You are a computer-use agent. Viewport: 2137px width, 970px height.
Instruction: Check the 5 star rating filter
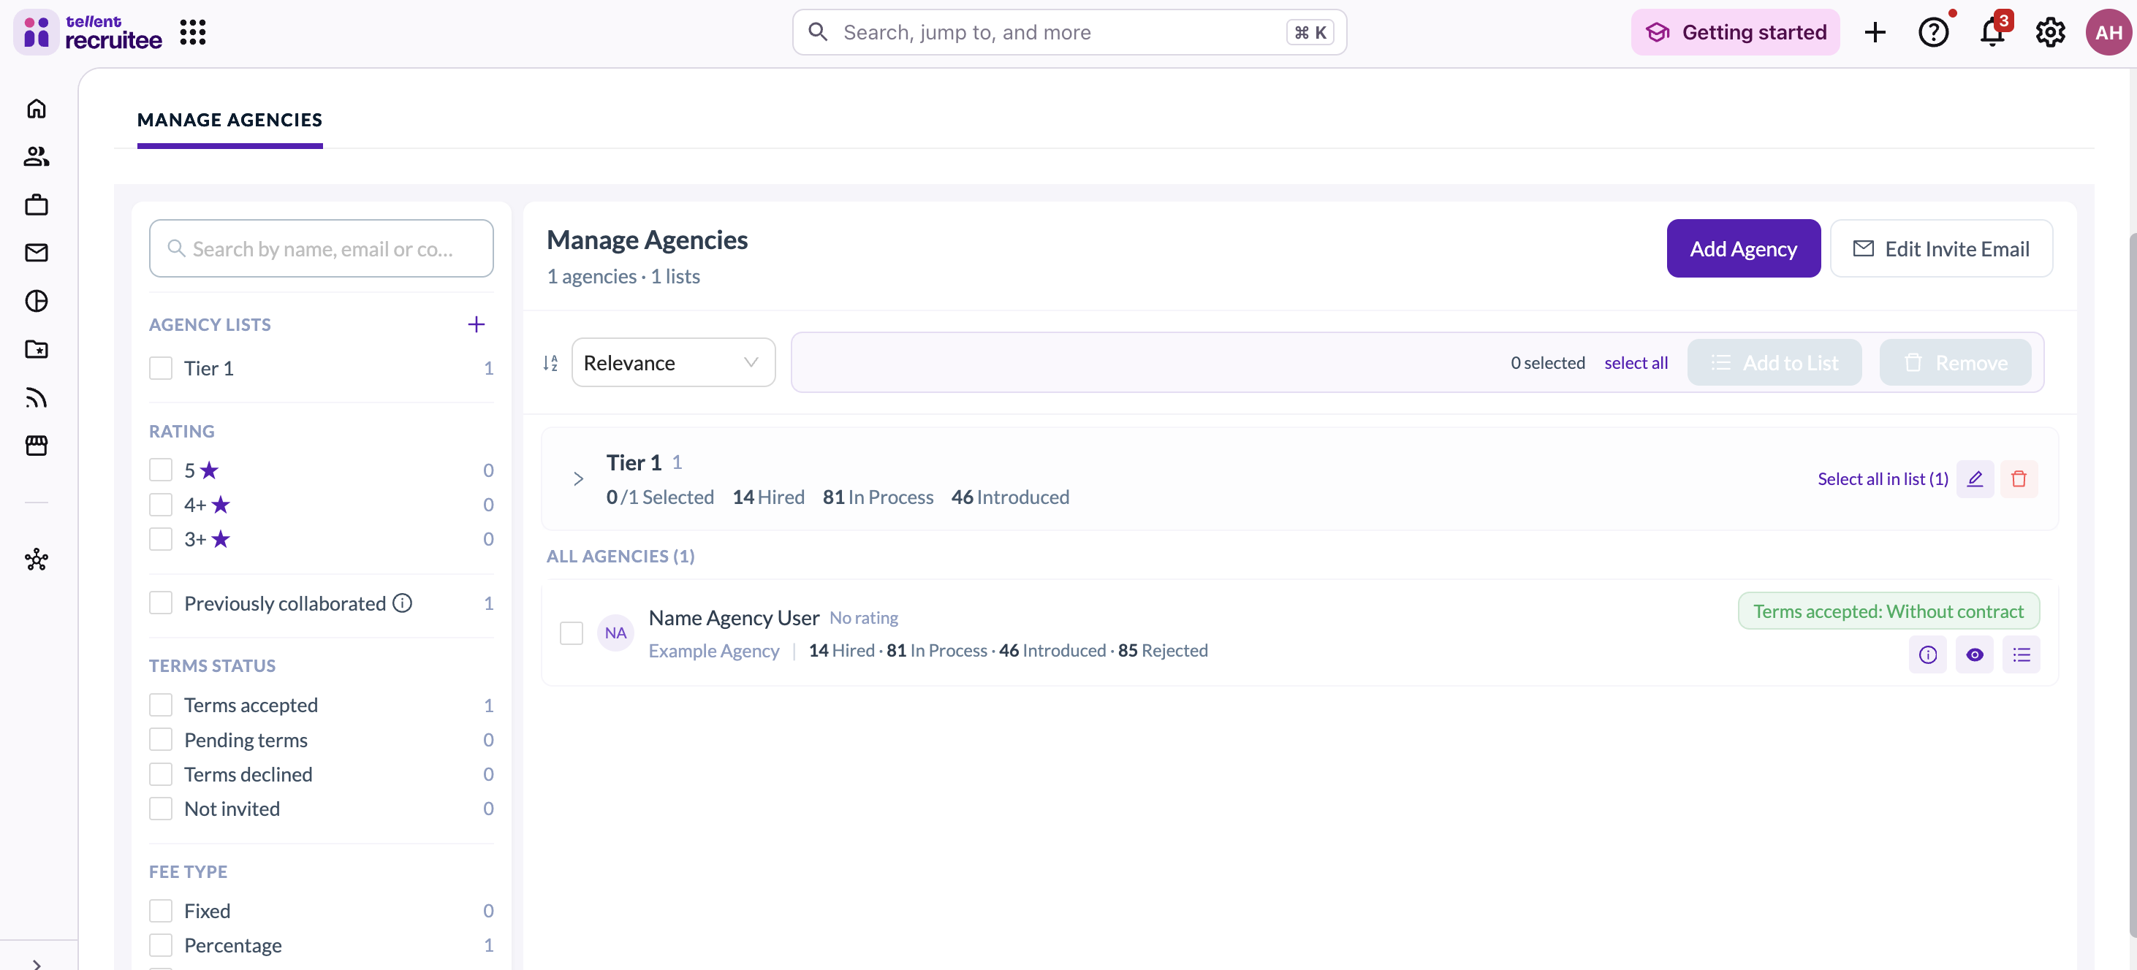click(x=160, y=470)
